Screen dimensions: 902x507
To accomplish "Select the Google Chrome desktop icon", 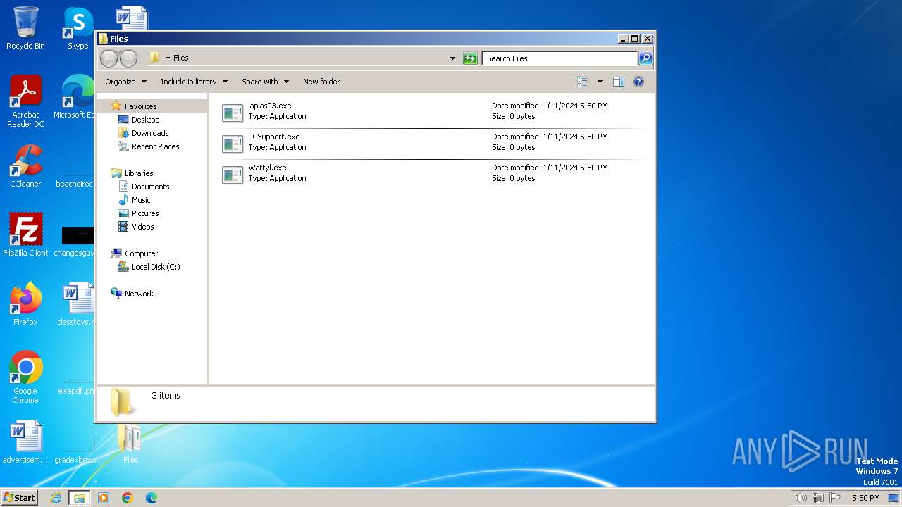I will (x=25, y=377).
